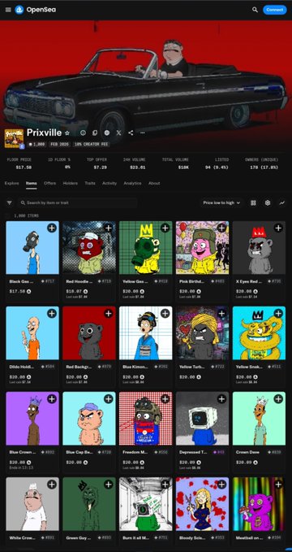
Task: Add Black Gas item #717 to cart
Action: coord(52,228)
